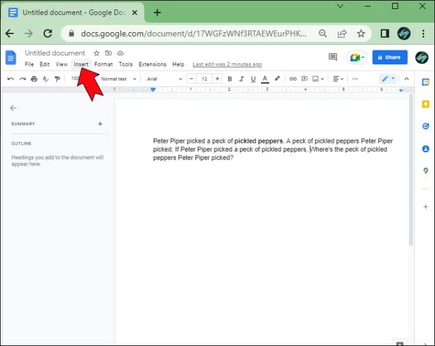Screen dimensions: 435x346
Task: Open Google Maps side panel icon
Action: pos(426,171)
